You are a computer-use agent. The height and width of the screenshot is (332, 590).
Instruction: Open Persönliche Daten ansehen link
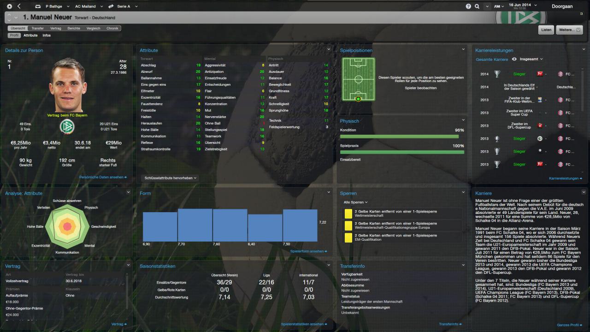point(103,177)
